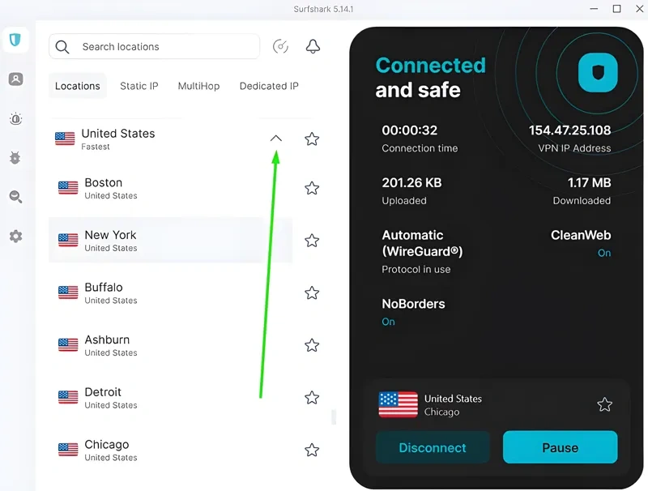648x491 pixels.
Task: Open the account profile icon in sidebar
Action: coord(16,79)
